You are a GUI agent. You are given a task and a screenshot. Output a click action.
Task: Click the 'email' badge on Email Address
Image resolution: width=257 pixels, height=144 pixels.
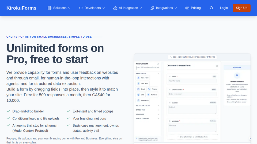(214, 90)
